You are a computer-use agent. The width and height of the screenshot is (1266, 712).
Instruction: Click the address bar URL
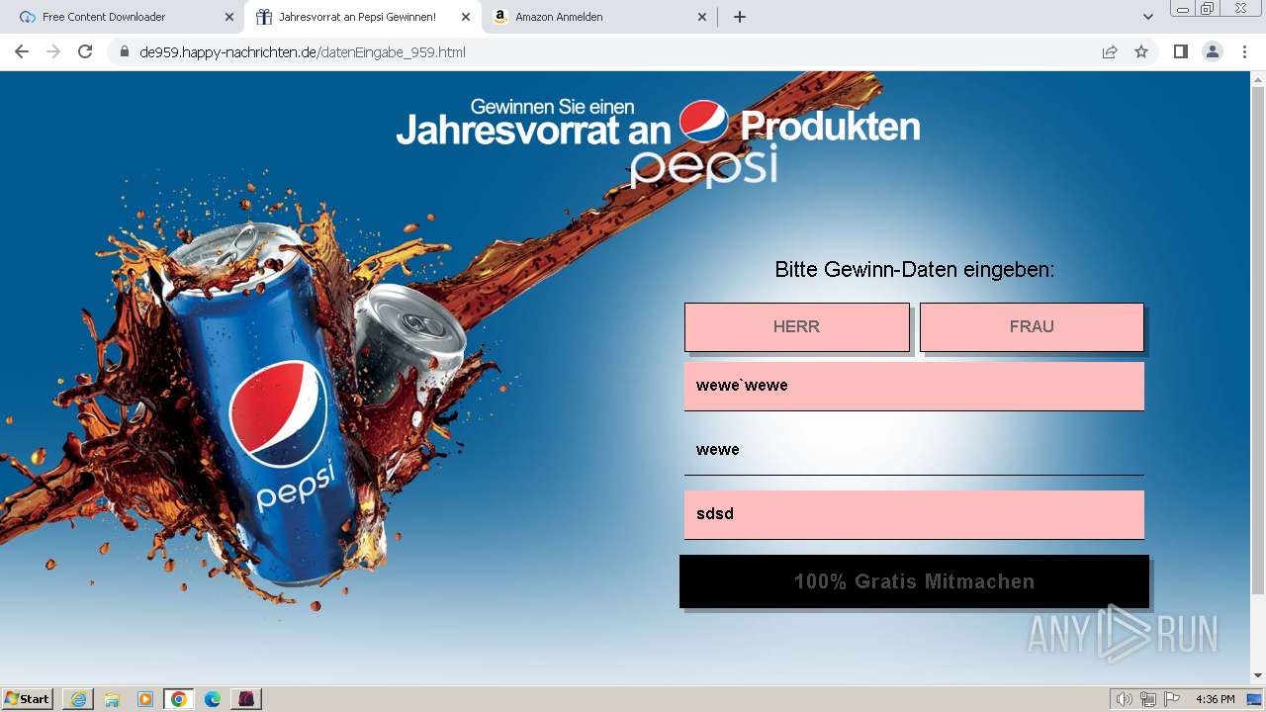tap(303, 52)
